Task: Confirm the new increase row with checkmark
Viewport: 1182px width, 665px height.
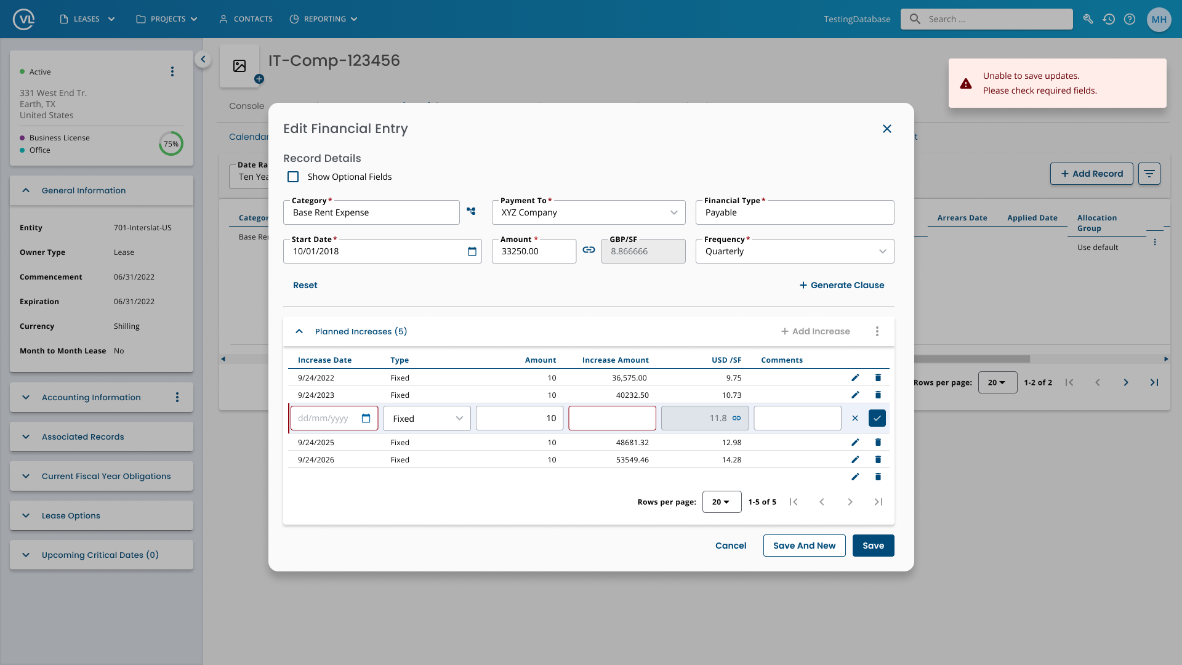Action: click(877, 418)
